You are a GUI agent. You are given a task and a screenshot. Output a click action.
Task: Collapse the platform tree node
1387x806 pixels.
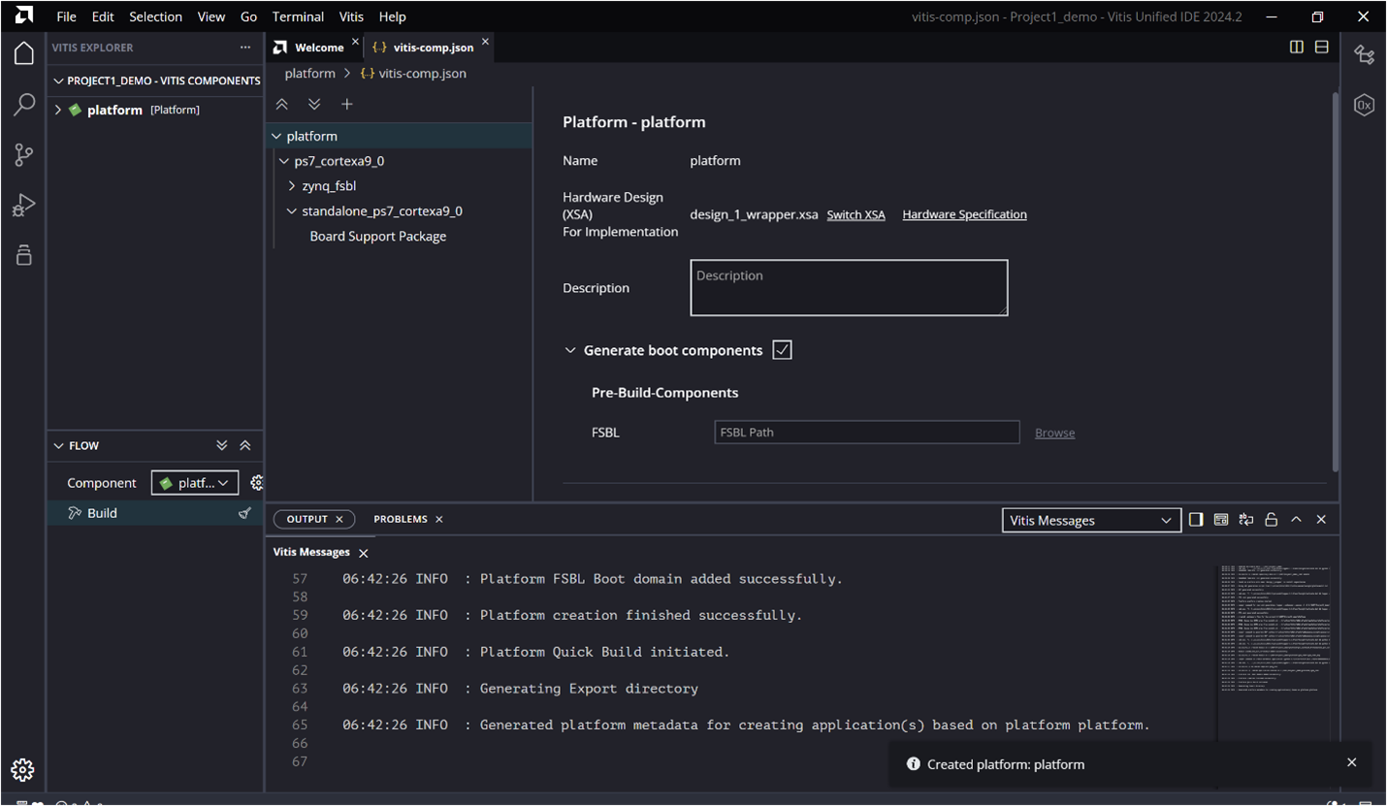[x=276, y=136]
